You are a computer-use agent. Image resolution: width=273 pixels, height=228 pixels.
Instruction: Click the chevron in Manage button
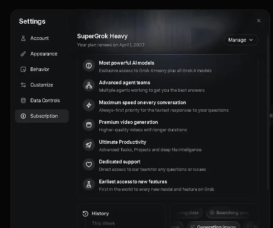click(251, 40)
